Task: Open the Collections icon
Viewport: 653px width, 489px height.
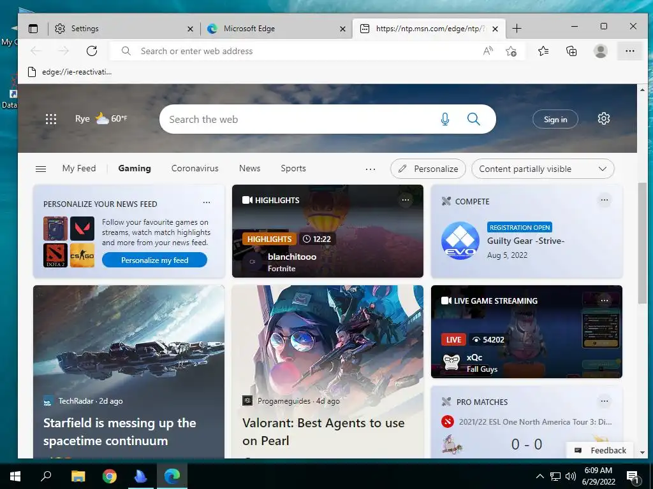Action: coord(571,51)
